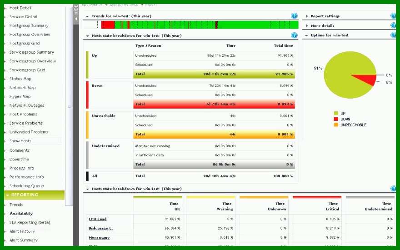Open the Trends report
This screenshot has width=400, height=250.
(x=16, y=205)
